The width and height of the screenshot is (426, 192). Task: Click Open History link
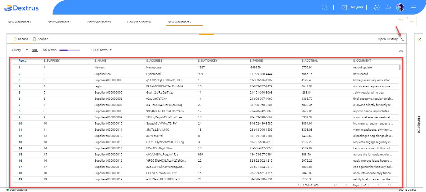pyautogui.click(x=387, y=39)
